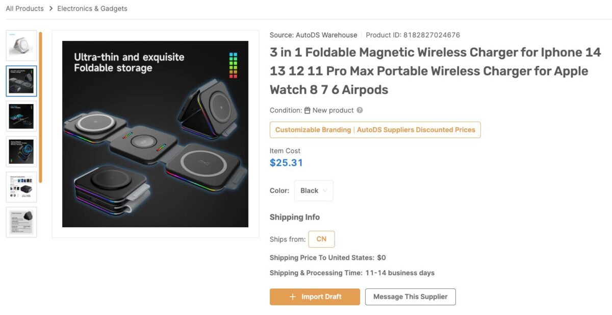View the fifth thumbnail showing device compatibility
The height and width of the screenshot is (315, 612).
pos(21,186)
